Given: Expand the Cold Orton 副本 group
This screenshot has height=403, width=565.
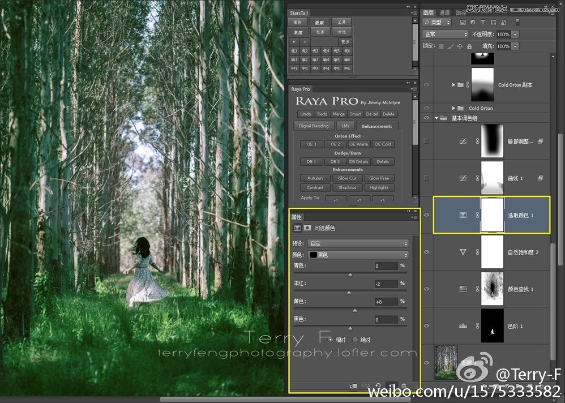Looking at the screenshot, I should pos(453,85).
